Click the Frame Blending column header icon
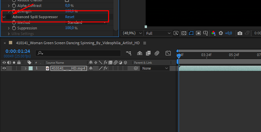Screen dimensions: 261x132 (x=110, y=62)
